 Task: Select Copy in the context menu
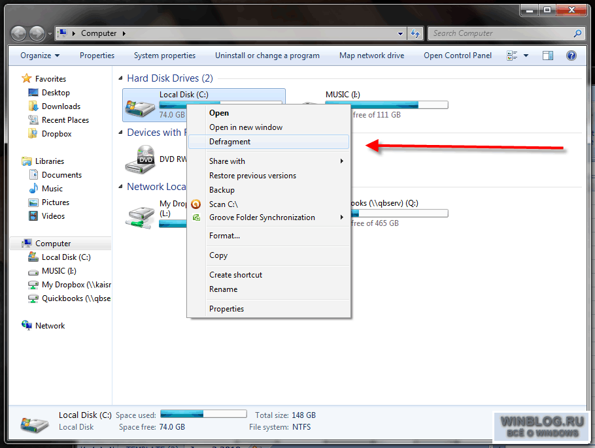(269, 255)
